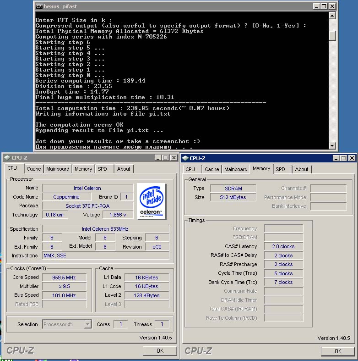This screenshot has height=361, width=358.
Task: Switch to Memory tab in left CPU-Z window
Action: (x=83, y=169)
